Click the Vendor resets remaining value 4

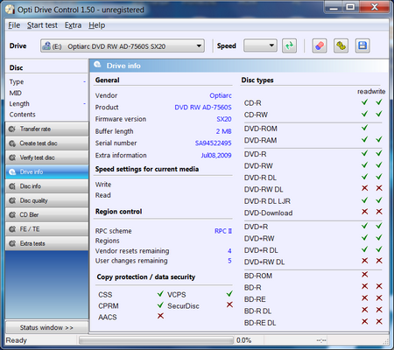[x=229, y=251]
